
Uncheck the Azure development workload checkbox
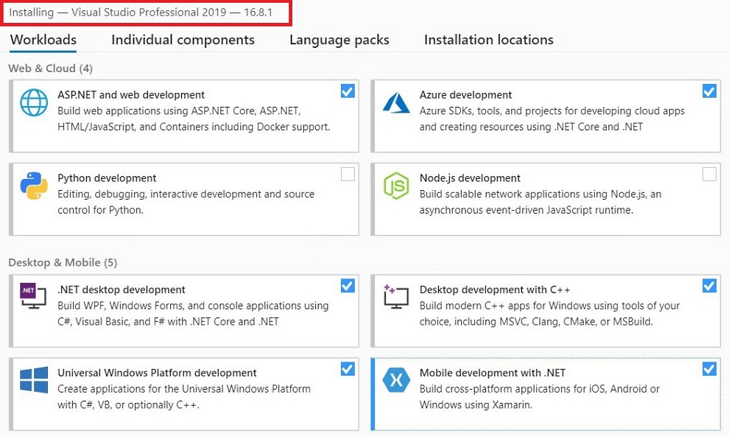click(x=709, y=91)
